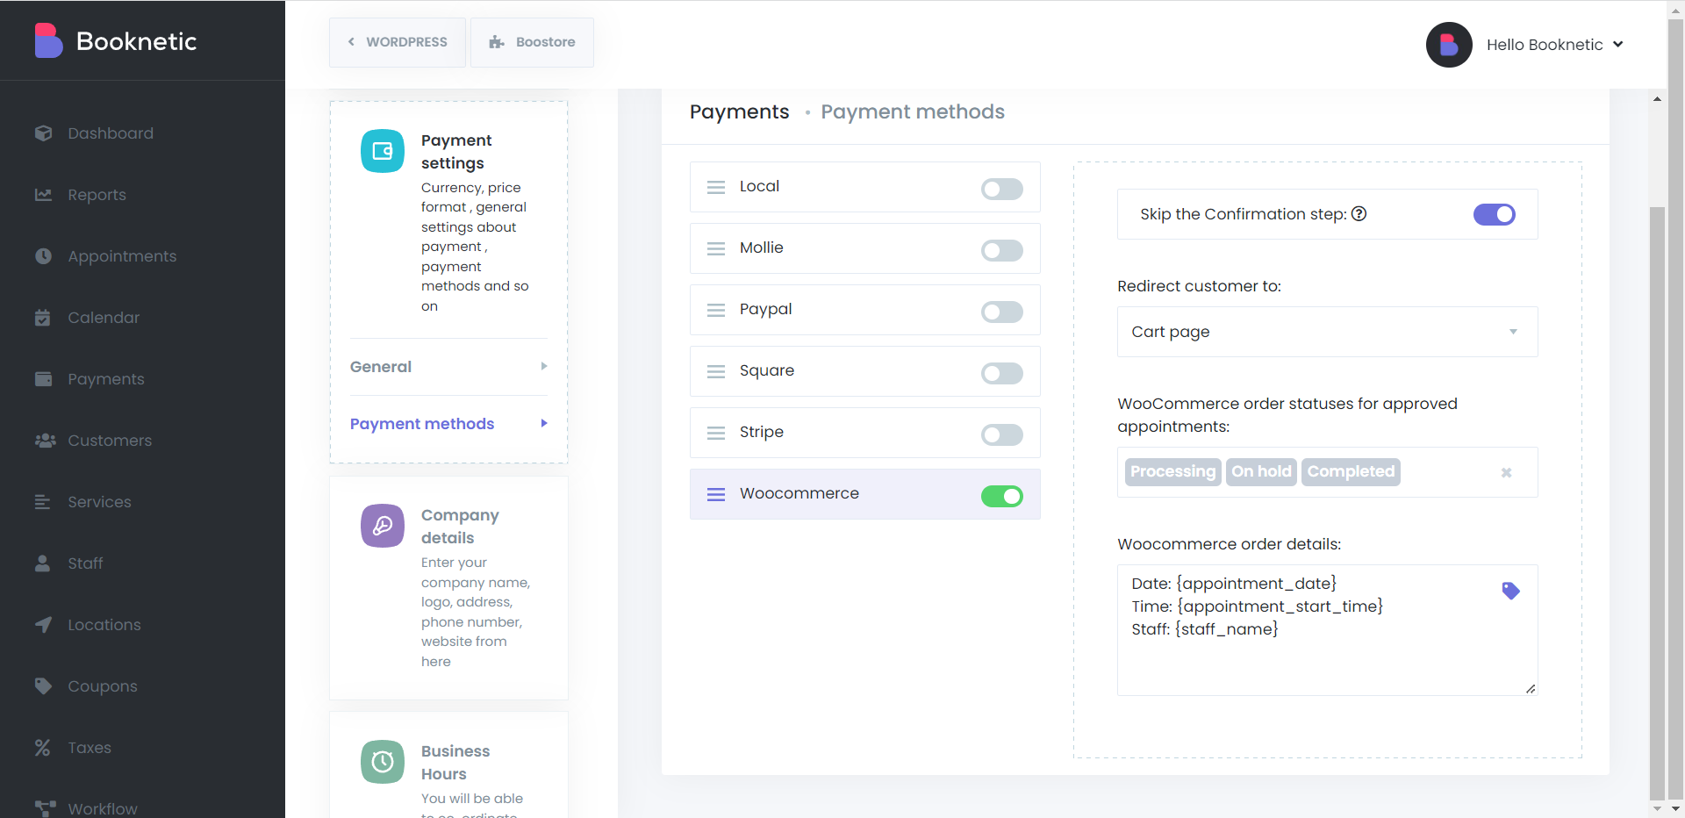The image size is (1685, 818).
Task: Click the Taxes percent icon
Action: (43, 748)
